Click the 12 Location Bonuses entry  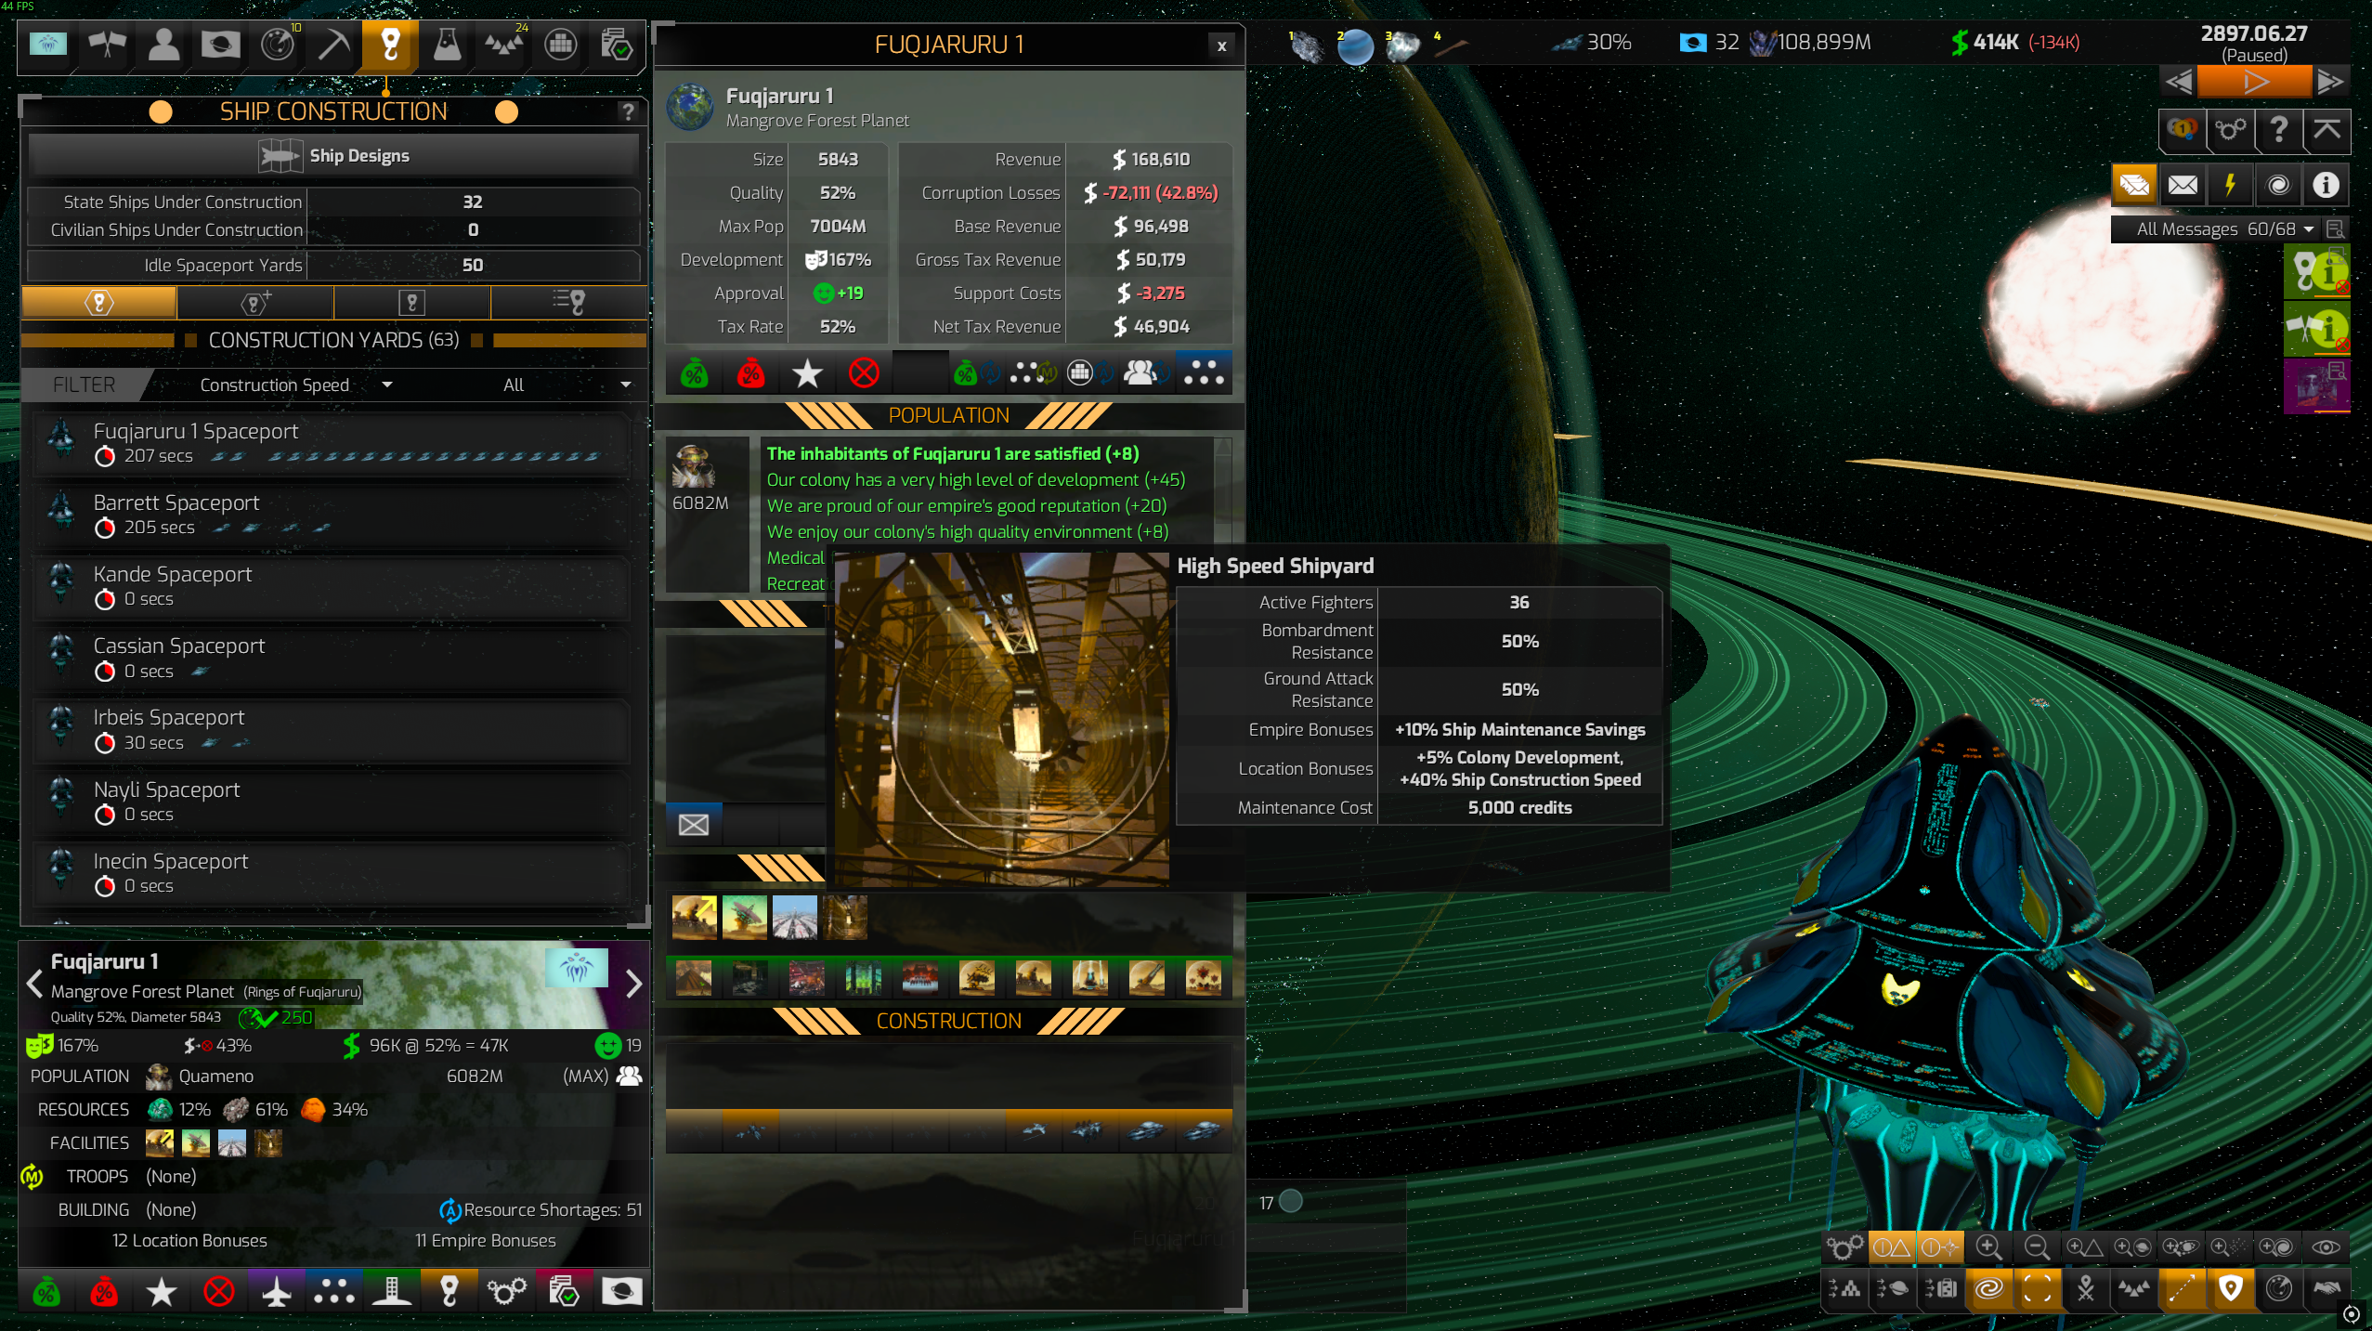coord(189,1240)
